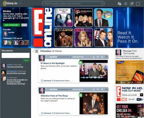This screenshot has height=118, width=144.
Task: Click the camera icon on The Soup post
Action: pos(80,95)
